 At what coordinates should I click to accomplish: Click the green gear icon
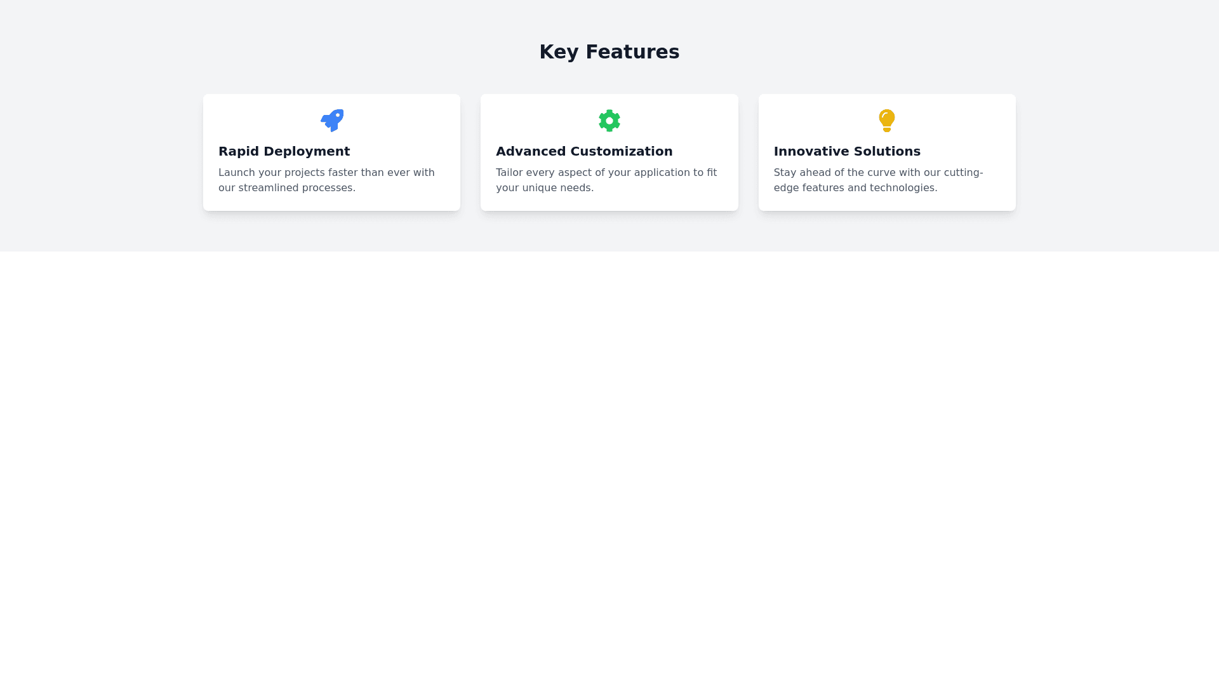click(x=609, y=120)
